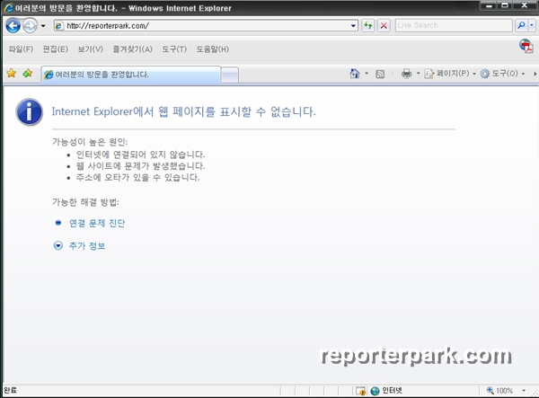The width and height of the screenshot is (539, 398).
Task: Click the Internet Explorer title bar icon
Action: point(8,7)
